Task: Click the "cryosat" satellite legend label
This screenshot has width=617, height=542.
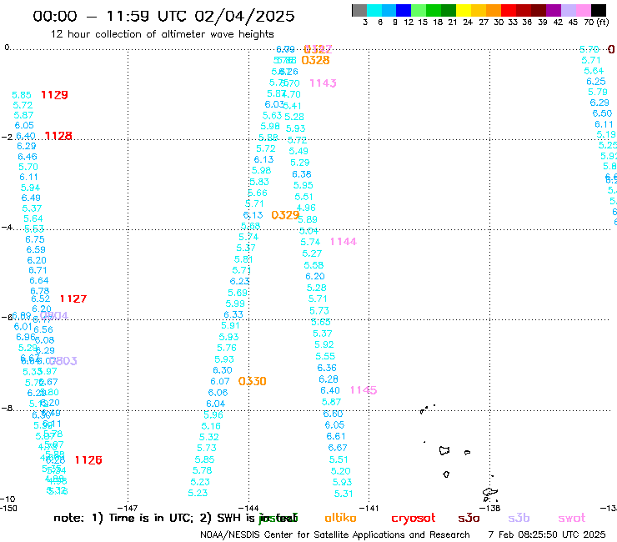Action: click(414, 519)
